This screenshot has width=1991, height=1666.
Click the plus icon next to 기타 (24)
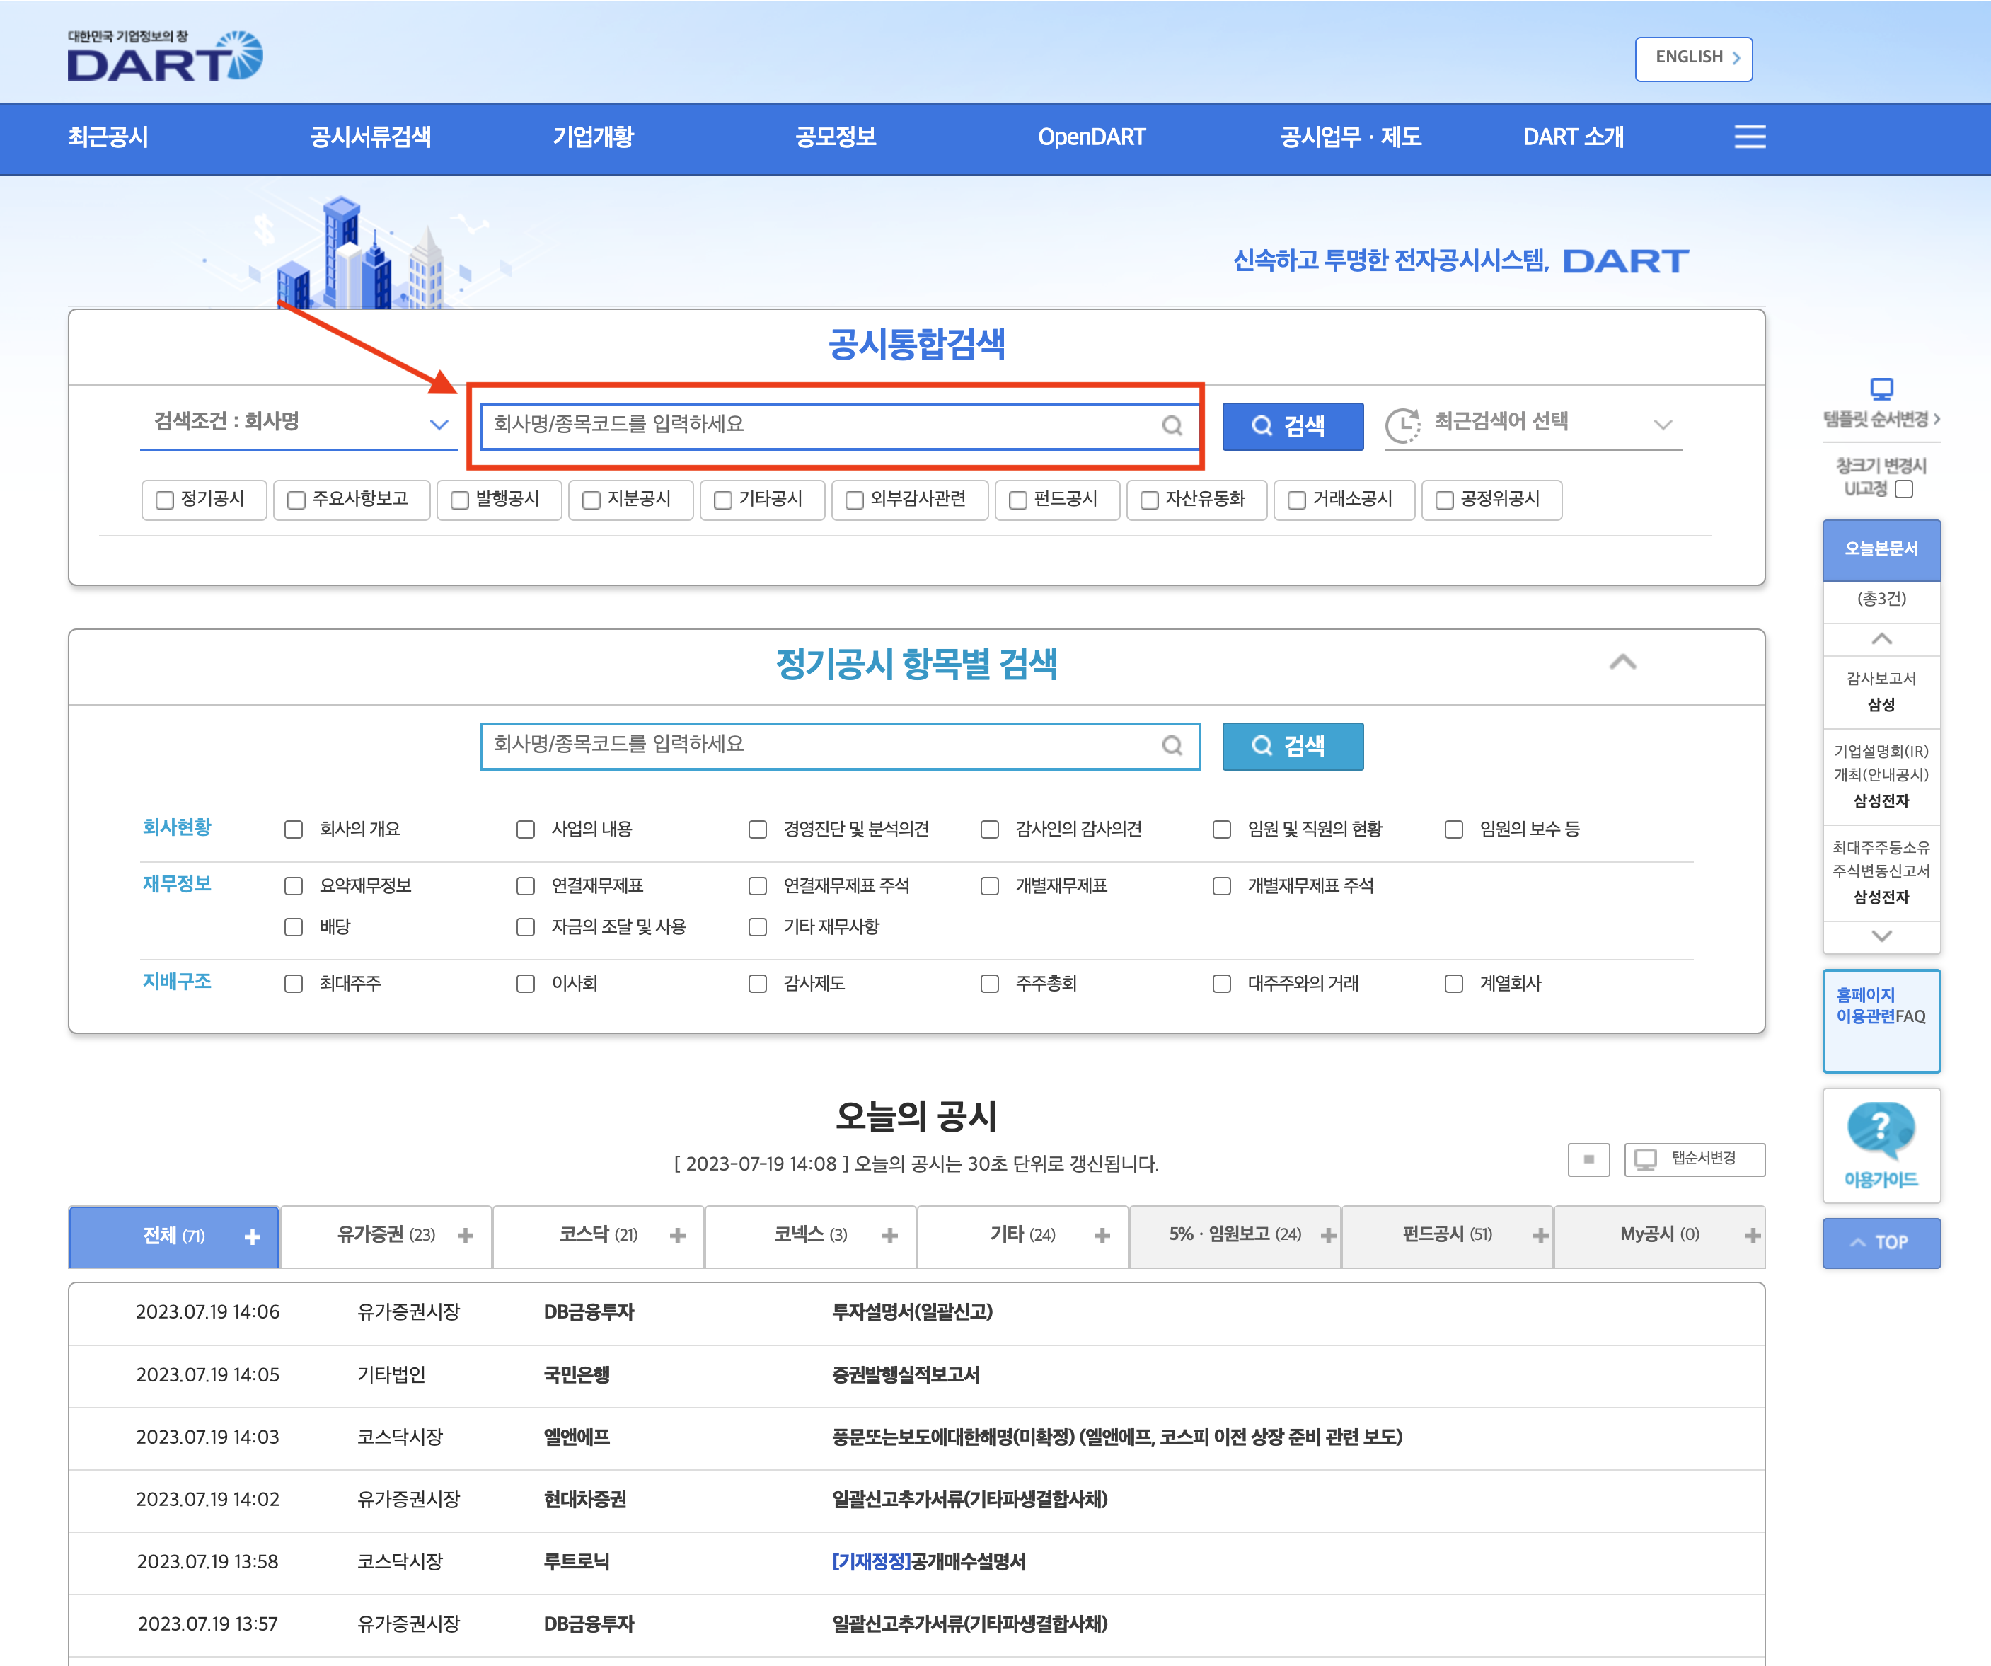point(1102,1236)
